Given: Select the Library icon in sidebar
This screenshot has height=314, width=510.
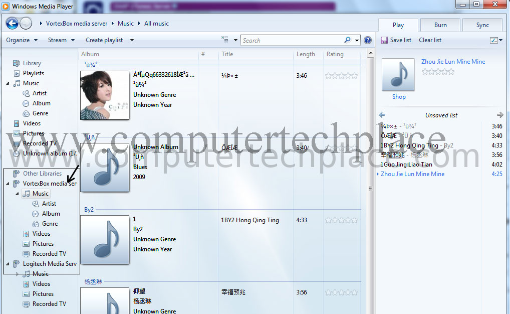Looking at the screenshot, I should (16, 63).
